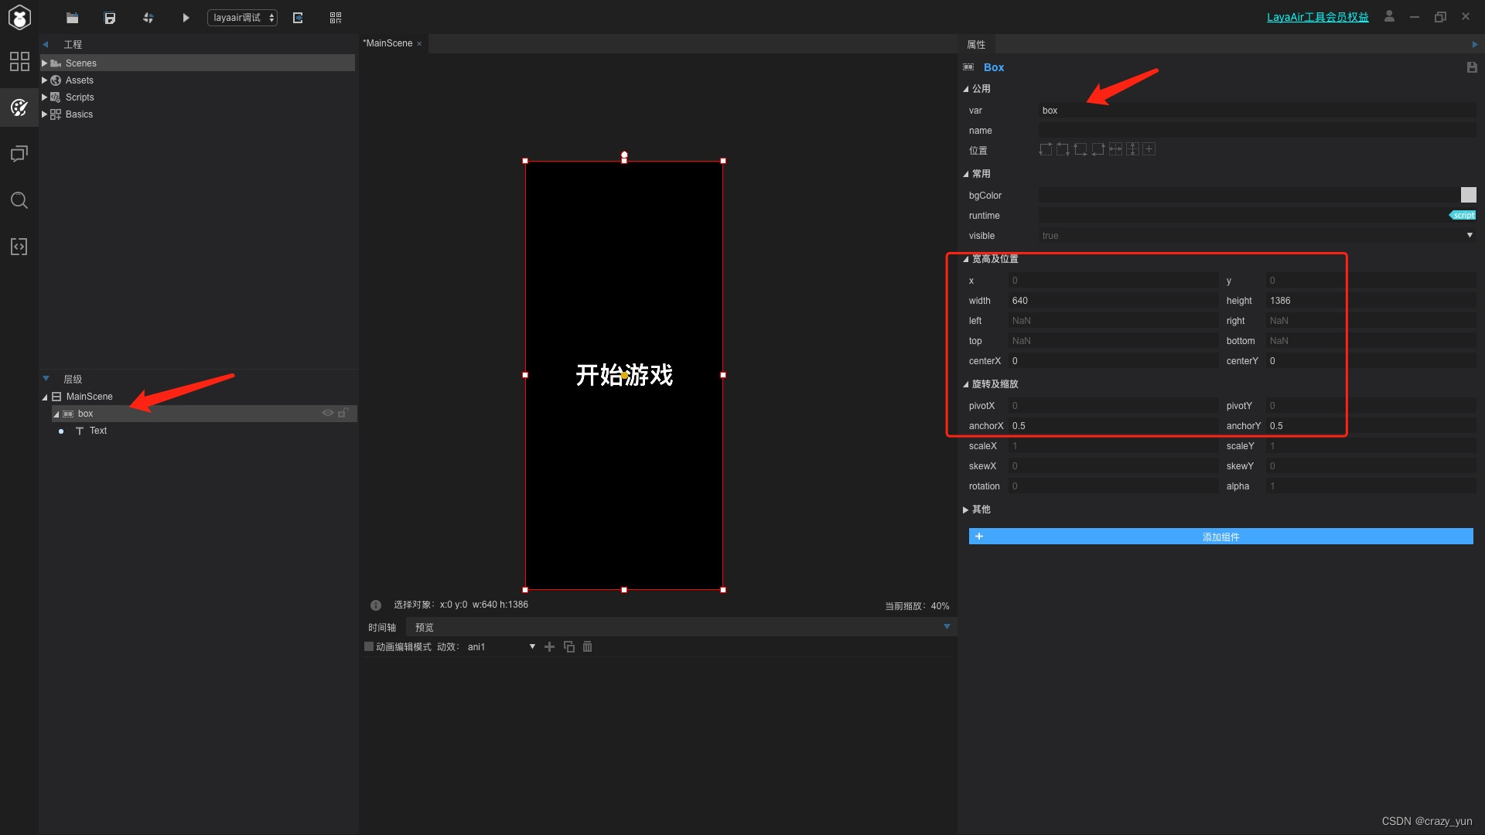Image resolution: width=1485 pixels, height=835 pixels.
Task: Click the save project toolbar icon
Action: [x=110, y=18]
